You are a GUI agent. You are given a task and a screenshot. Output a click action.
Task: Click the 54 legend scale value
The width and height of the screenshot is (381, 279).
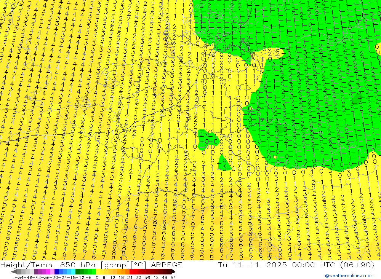[x=173, y=277]
